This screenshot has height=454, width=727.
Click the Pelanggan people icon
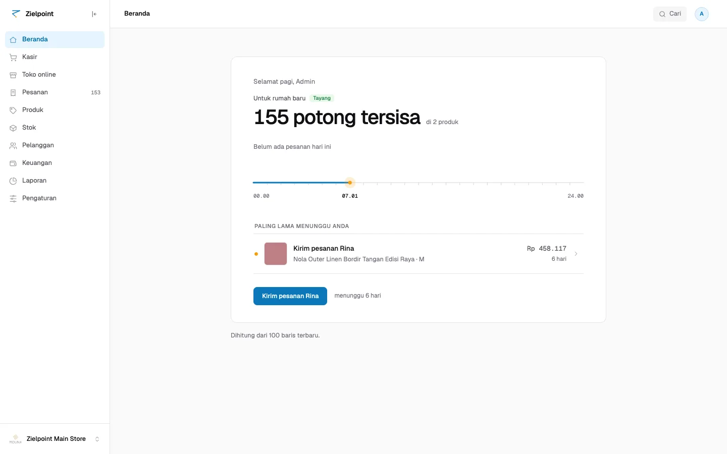13,145
